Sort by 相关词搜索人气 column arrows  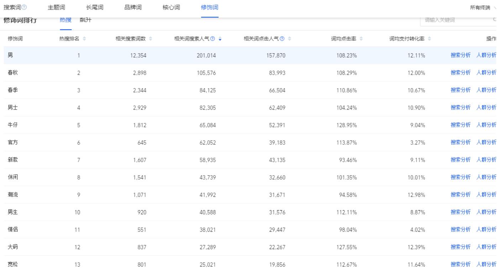pos(220,39)
